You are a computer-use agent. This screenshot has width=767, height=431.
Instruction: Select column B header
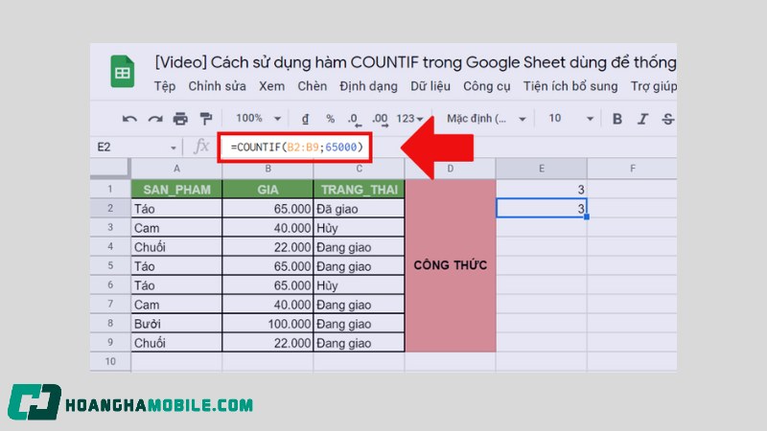(267, 169)
